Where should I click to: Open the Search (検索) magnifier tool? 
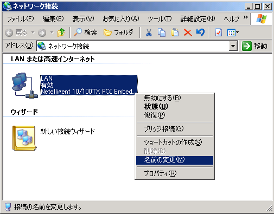pos(86,33)
